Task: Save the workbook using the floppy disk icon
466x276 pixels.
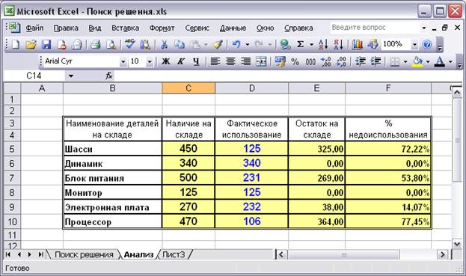Action: coord(46,45)
